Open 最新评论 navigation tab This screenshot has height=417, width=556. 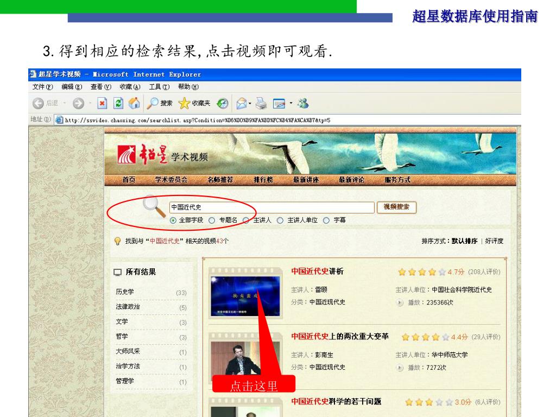coord(351,180)
